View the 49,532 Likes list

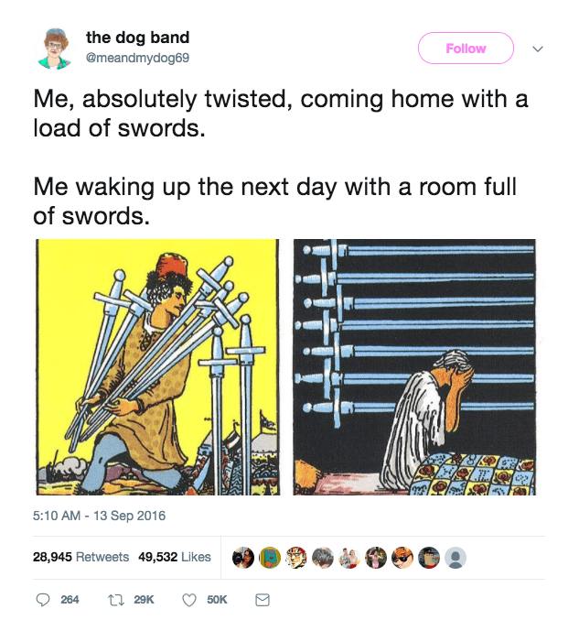175,557
